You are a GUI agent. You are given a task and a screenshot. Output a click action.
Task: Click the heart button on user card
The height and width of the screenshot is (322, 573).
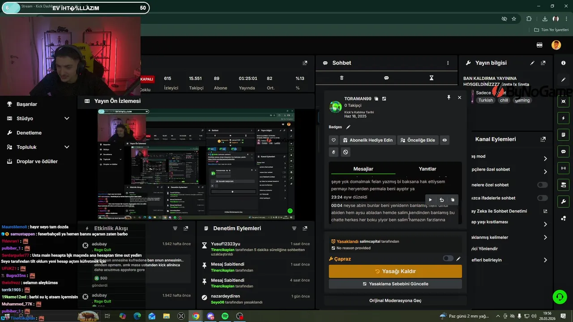(334, 140)
